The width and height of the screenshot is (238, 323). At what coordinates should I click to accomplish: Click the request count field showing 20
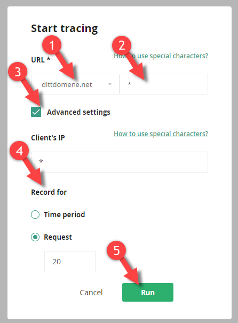pos(70,262)
